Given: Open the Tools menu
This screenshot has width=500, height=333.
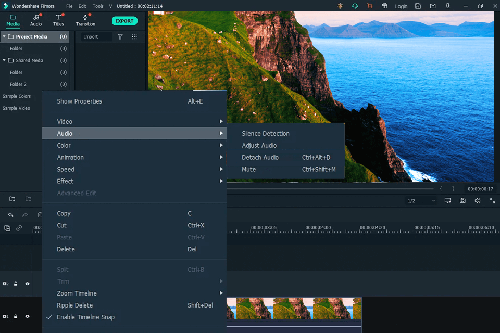Looking at the screenshot, I should (x=98, y=6).
